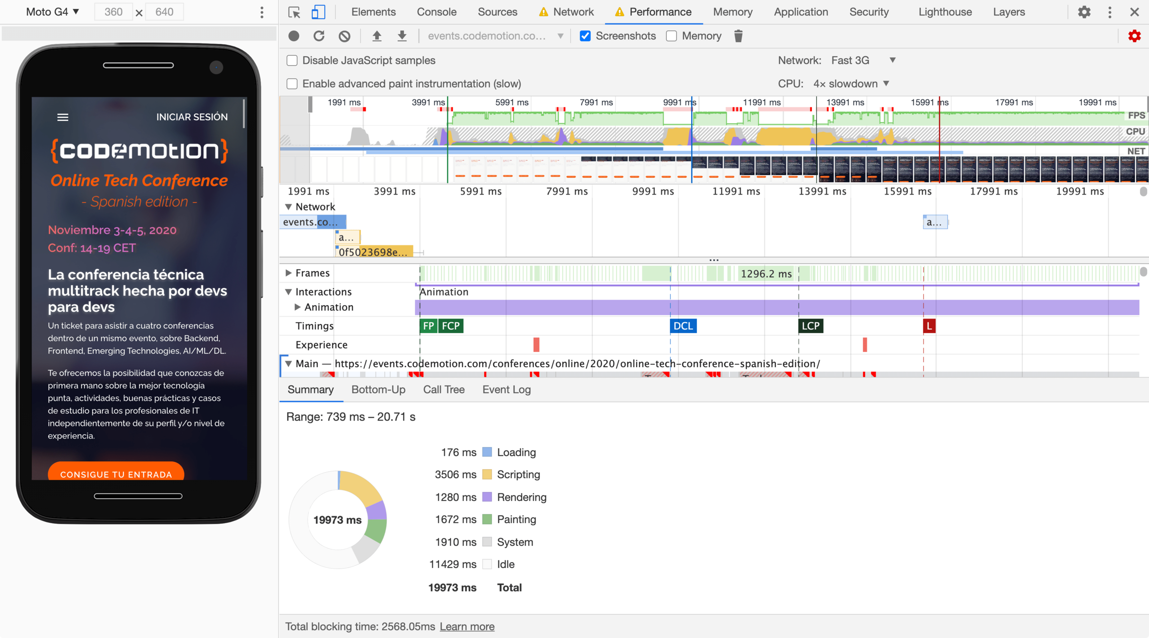Image resolution: width=1149 pixels, height=638 pixels.
Task: Enable the Memory checkbox
Action: point(671,36)
